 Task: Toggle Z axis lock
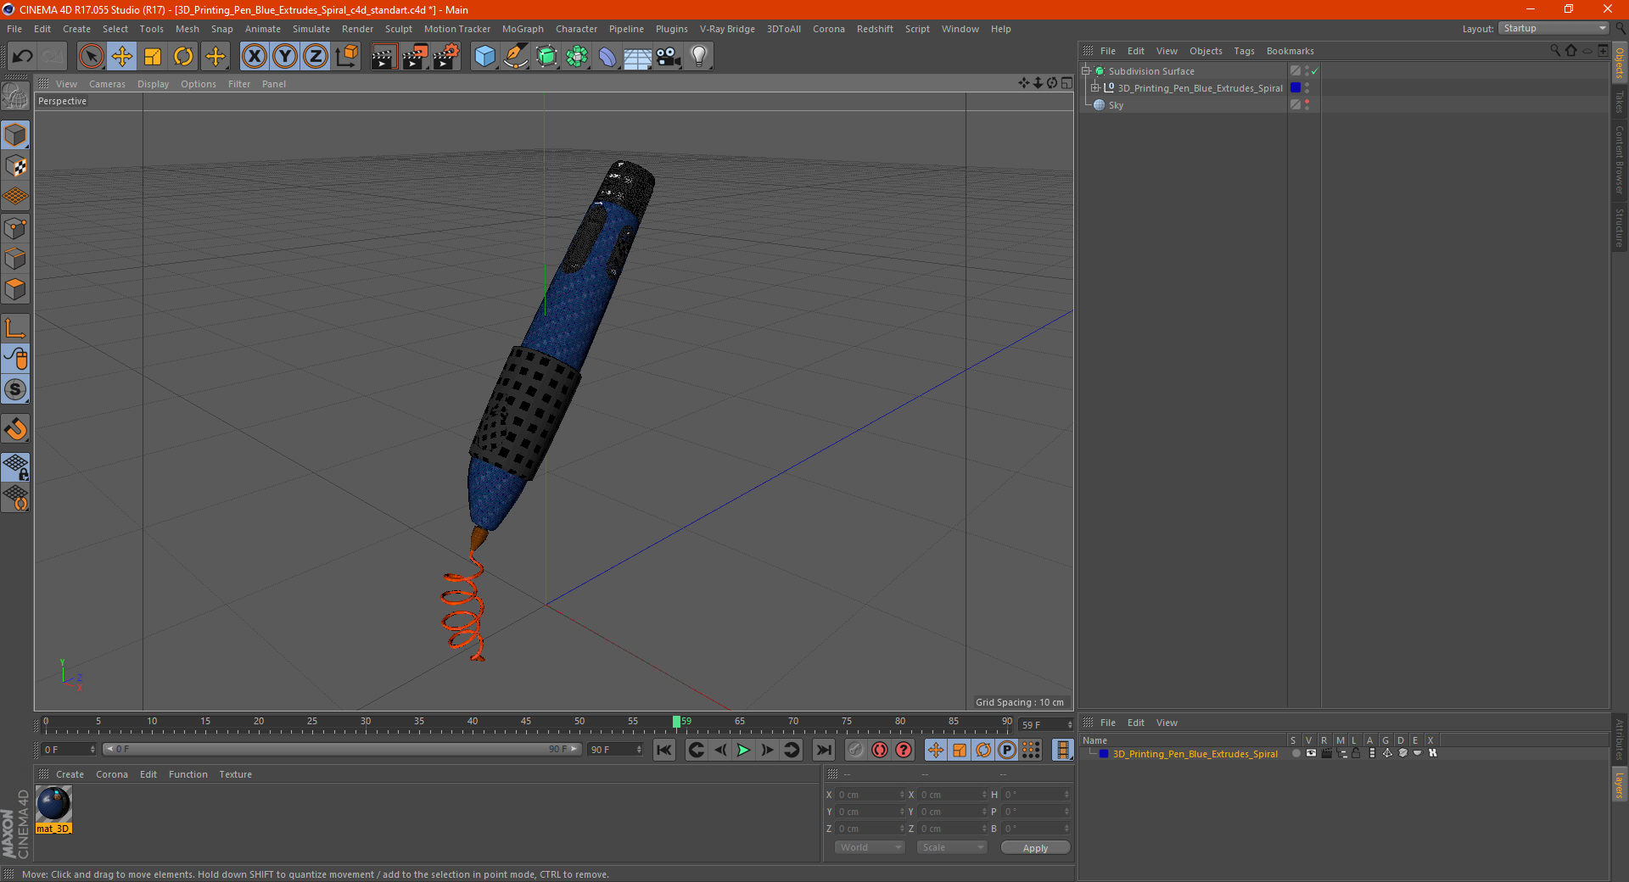(x=316, y=57)
